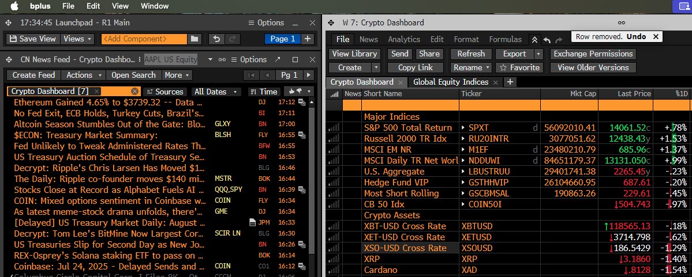Expand the All Dates dropdown
The image size is (692, 277).
point(216,92)
